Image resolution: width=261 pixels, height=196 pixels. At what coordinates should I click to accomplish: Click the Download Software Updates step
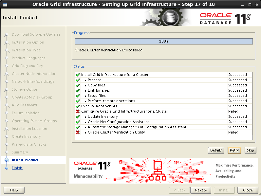click(x=36, y=34)
